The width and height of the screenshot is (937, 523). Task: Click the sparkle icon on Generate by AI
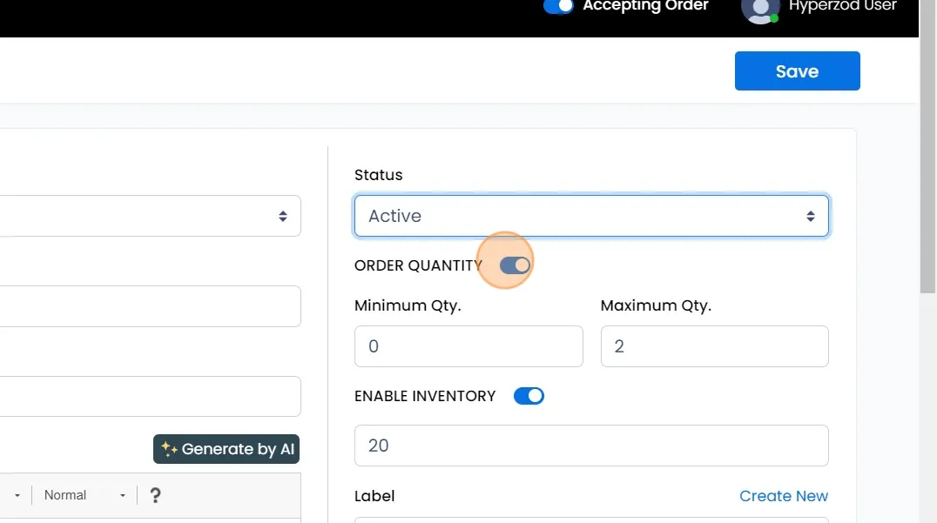(169, 449)
